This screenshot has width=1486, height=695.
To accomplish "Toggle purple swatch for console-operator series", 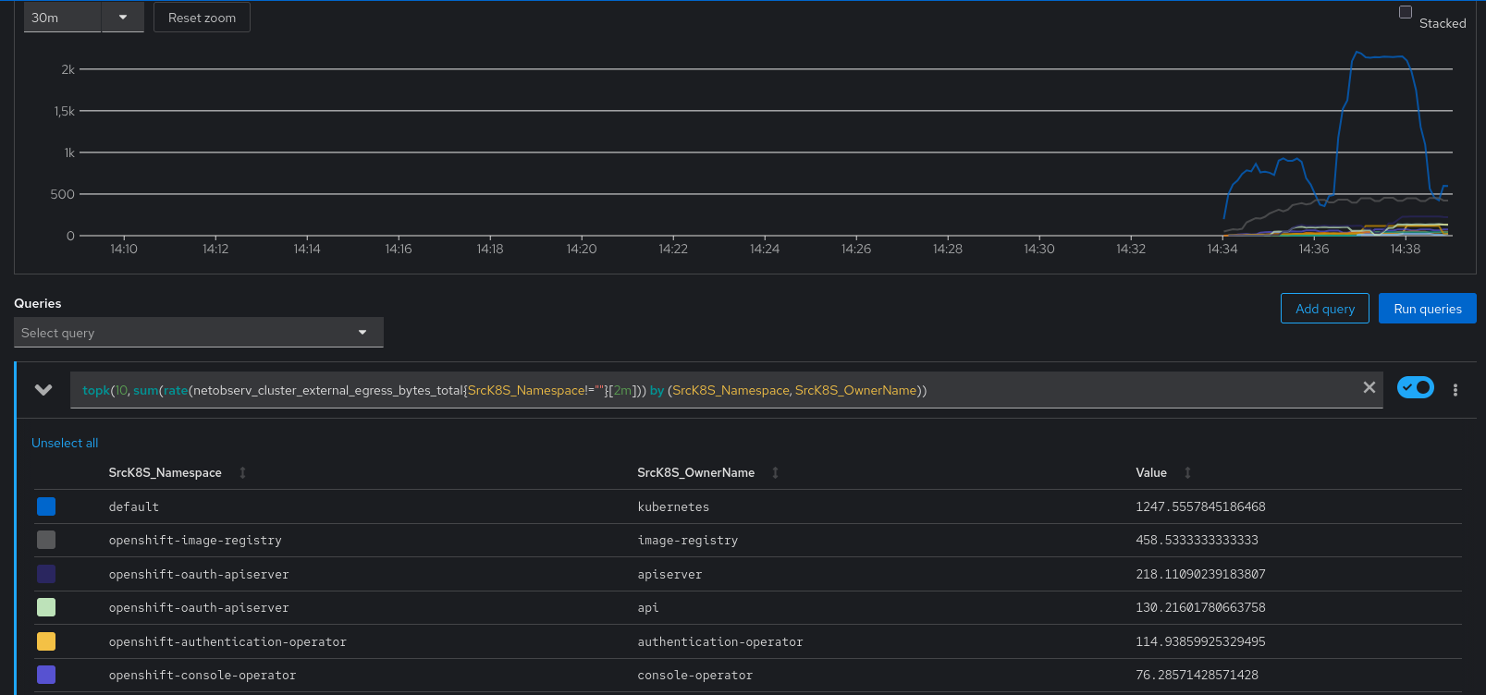I will click(46, 675).
